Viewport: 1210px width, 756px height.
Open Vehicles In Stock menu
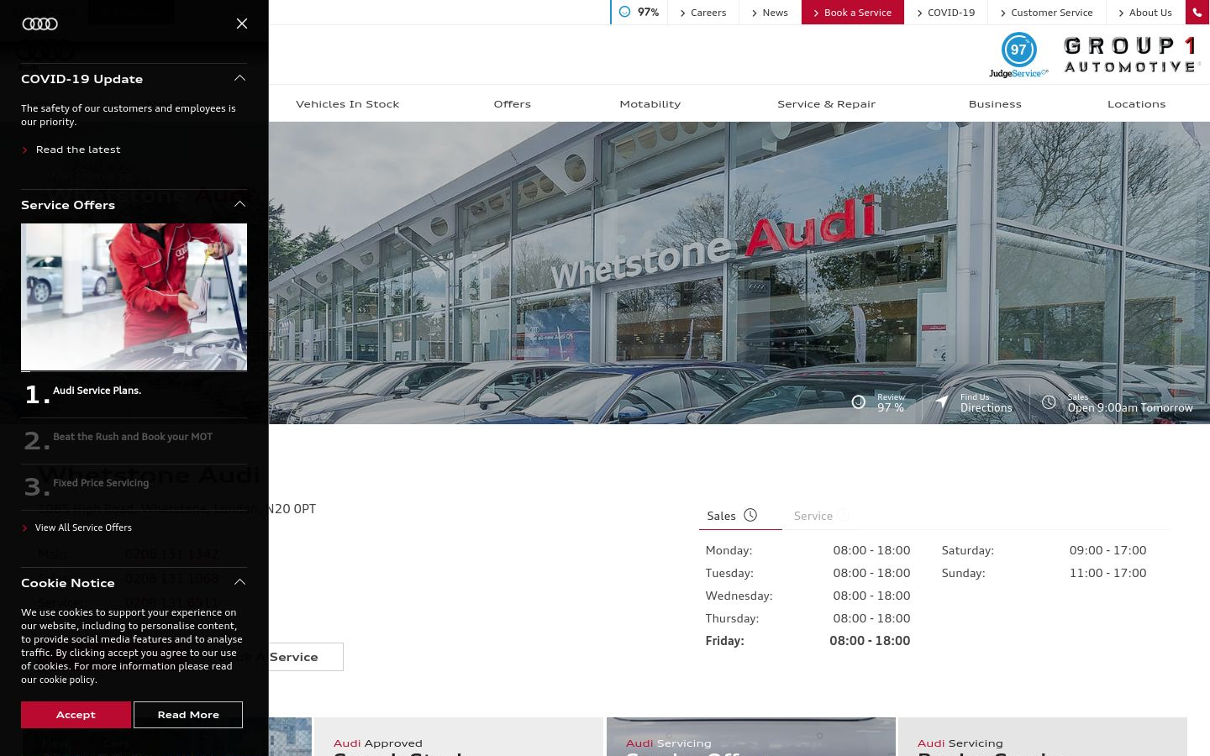coord(347,104)
